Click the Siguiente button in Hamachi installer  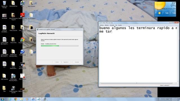[x=66, y=62]
